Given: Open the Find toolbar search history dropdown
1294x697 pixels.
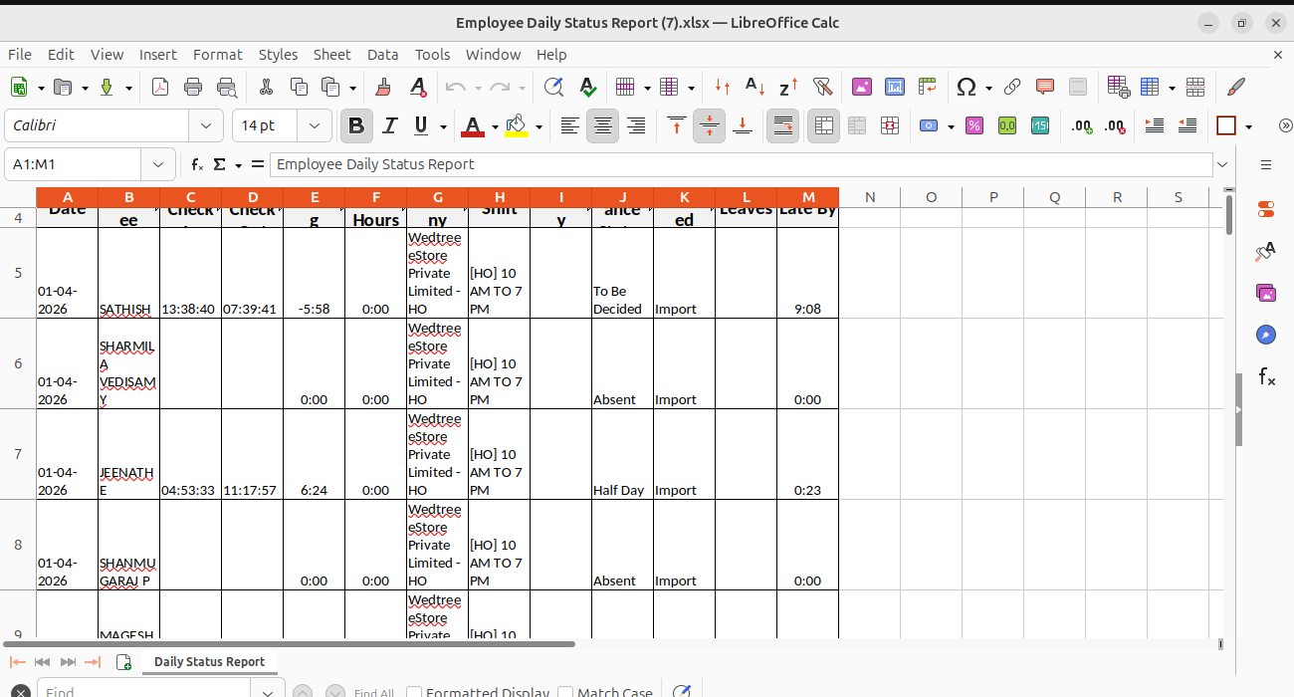Looking at the screenshot, I should point(267,692).
